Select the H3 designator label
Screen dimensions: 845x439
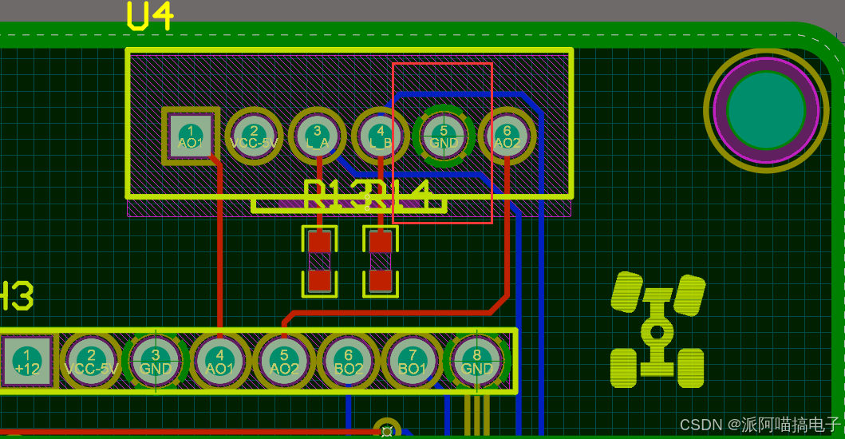coord(17,295)
